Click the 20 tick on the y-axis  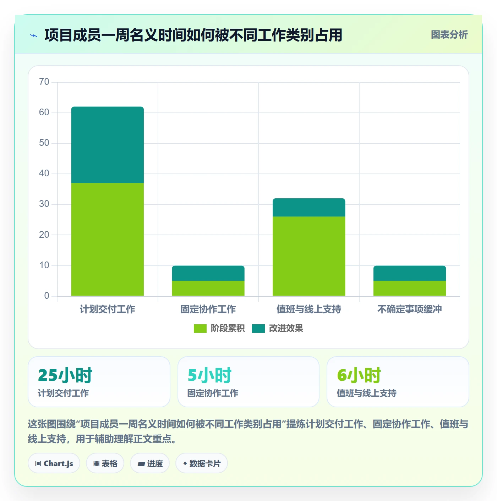tap(44, 235)
